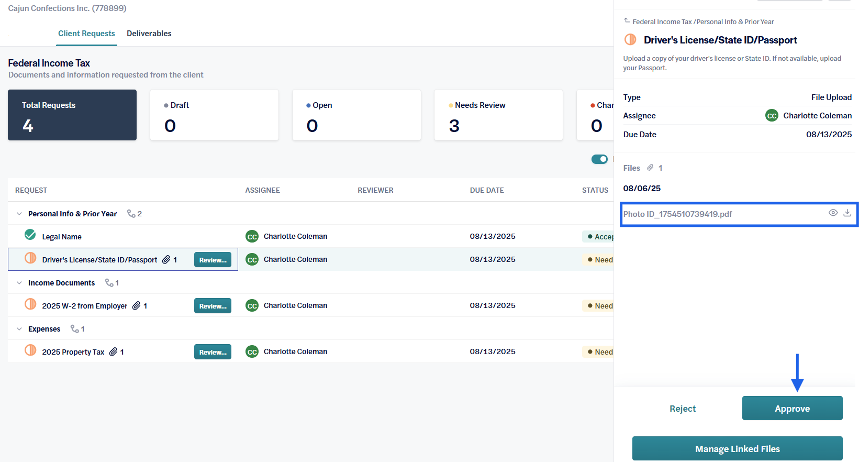Click the attachment icon on 2025 Property Tax
Screen dimensions: 859x462
coord(113,351)
